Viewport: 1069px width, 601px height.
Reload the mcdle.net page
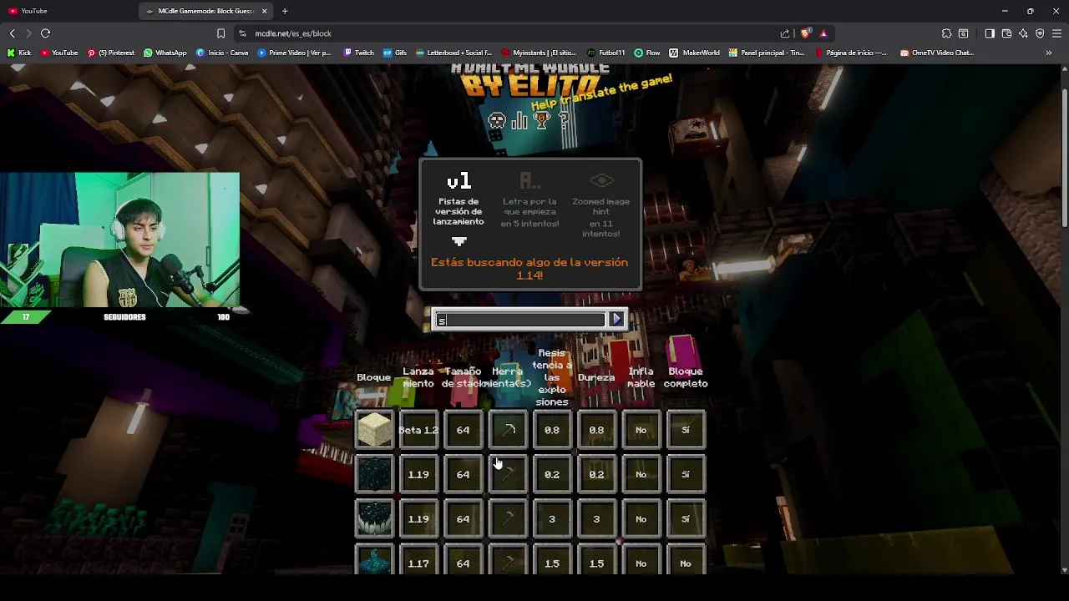point(45,33)
